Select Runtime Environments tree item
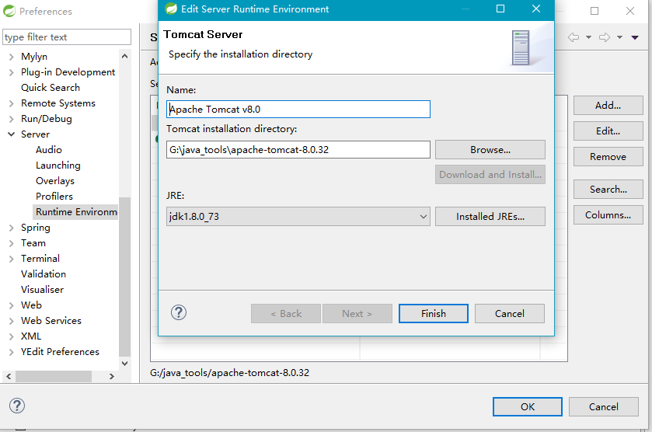This screenshot has height=432, width=652. click(75, 211)
